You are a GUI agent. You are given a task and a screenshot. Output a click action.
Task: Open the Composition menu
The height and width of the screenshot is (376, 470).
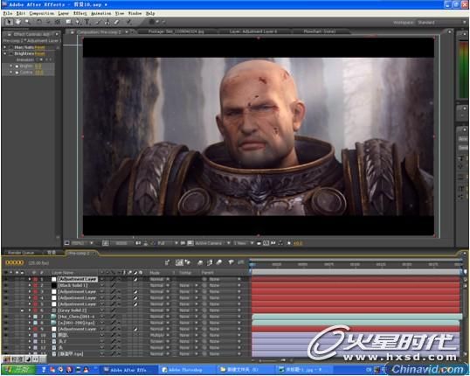click(x=42, y=13)
